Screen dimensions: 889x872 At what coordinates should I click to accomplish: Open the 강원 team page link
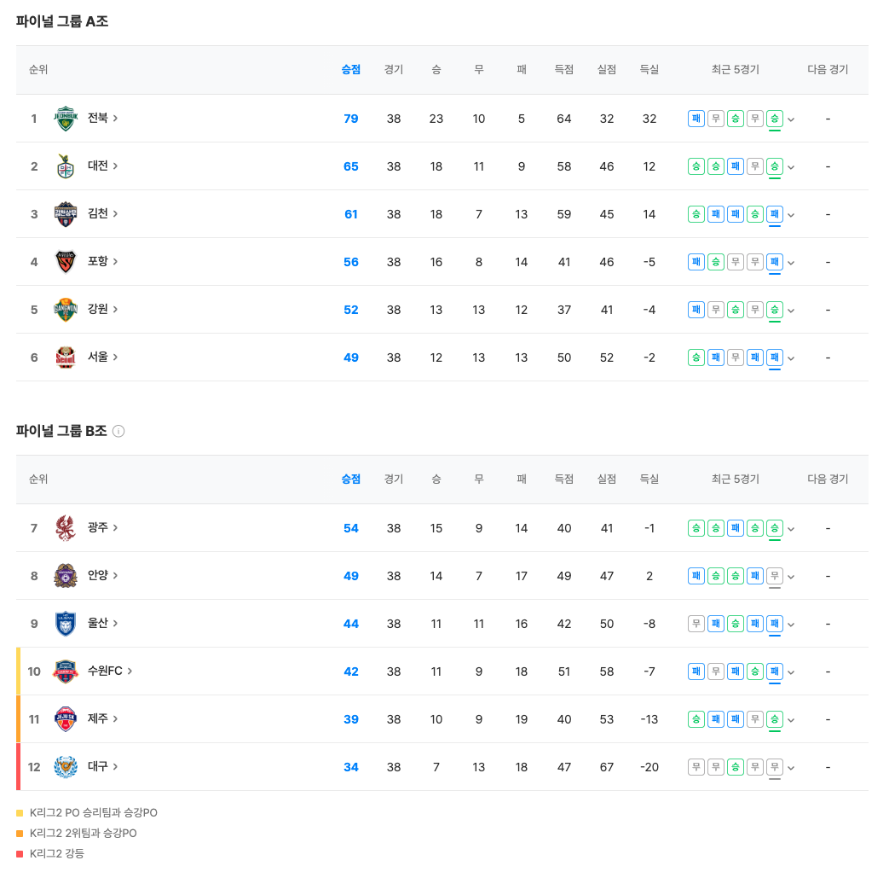(102, 309)
